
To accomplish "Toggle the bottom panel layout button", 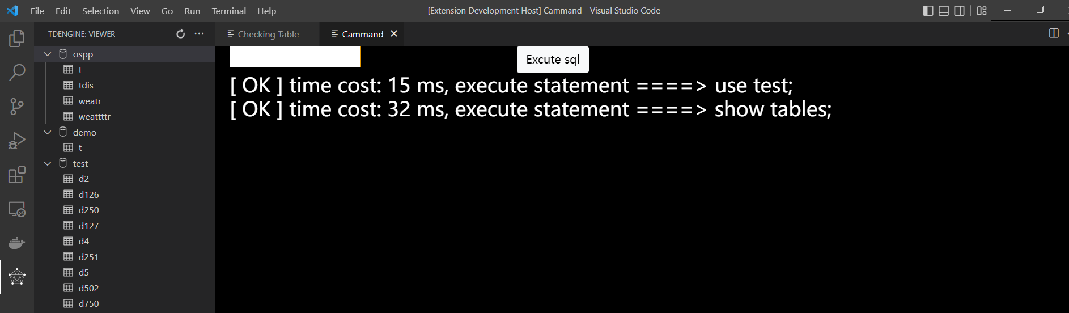I will [x=944, y=11].
